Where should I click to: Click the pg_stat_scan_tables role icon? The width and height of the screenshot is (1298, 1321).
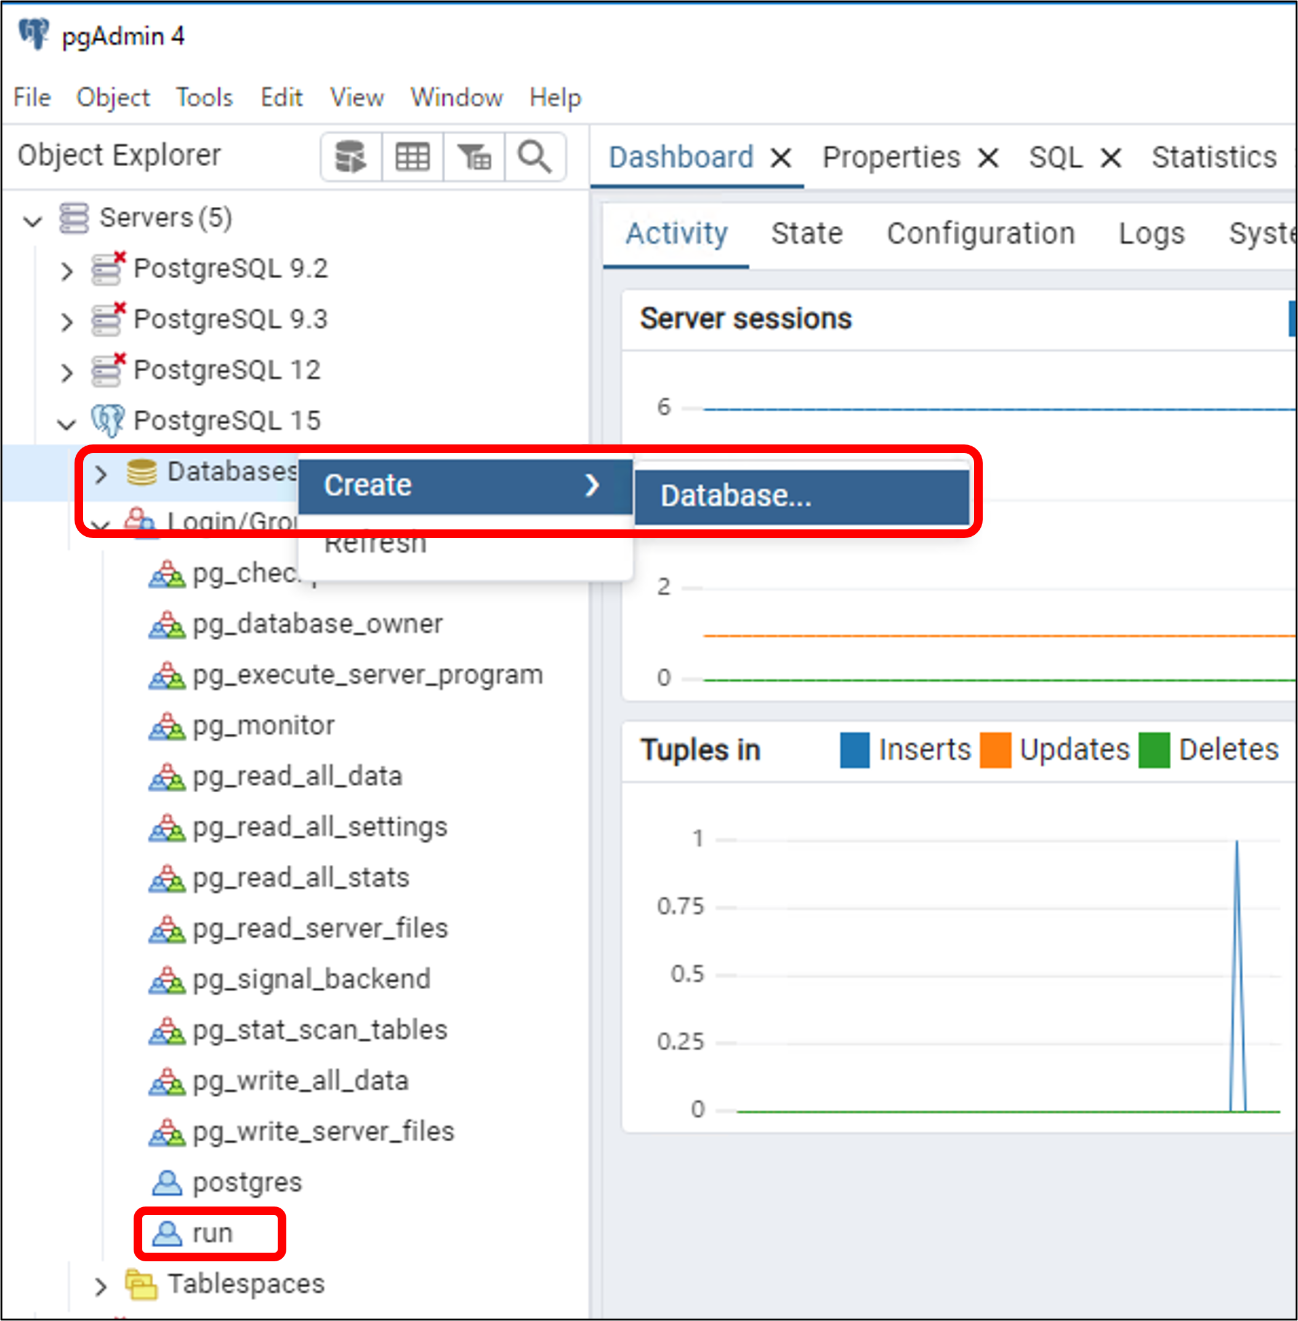tap(167, 1030)
